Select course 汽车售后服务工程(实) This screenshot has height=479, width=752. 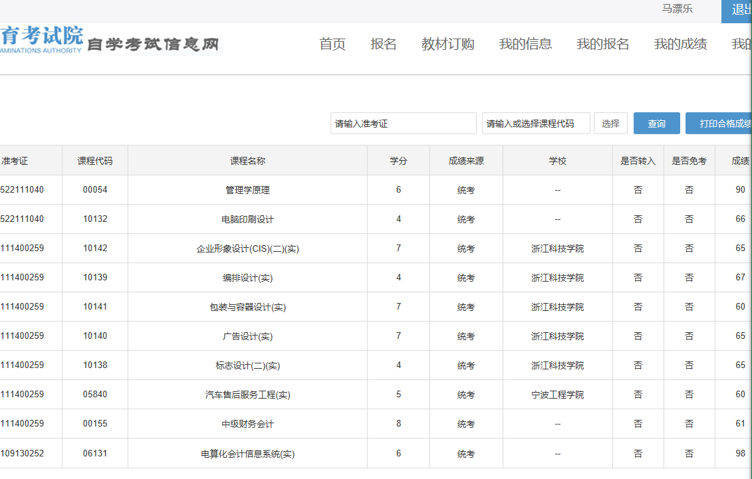247,395
